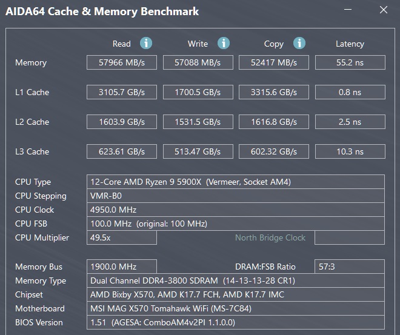The height and width of the screenshot is (335, 400).
Task: Click the L1 Cache Read 3105.7 GB/s field
Action: pyautogui.click(x=122, y=92)
